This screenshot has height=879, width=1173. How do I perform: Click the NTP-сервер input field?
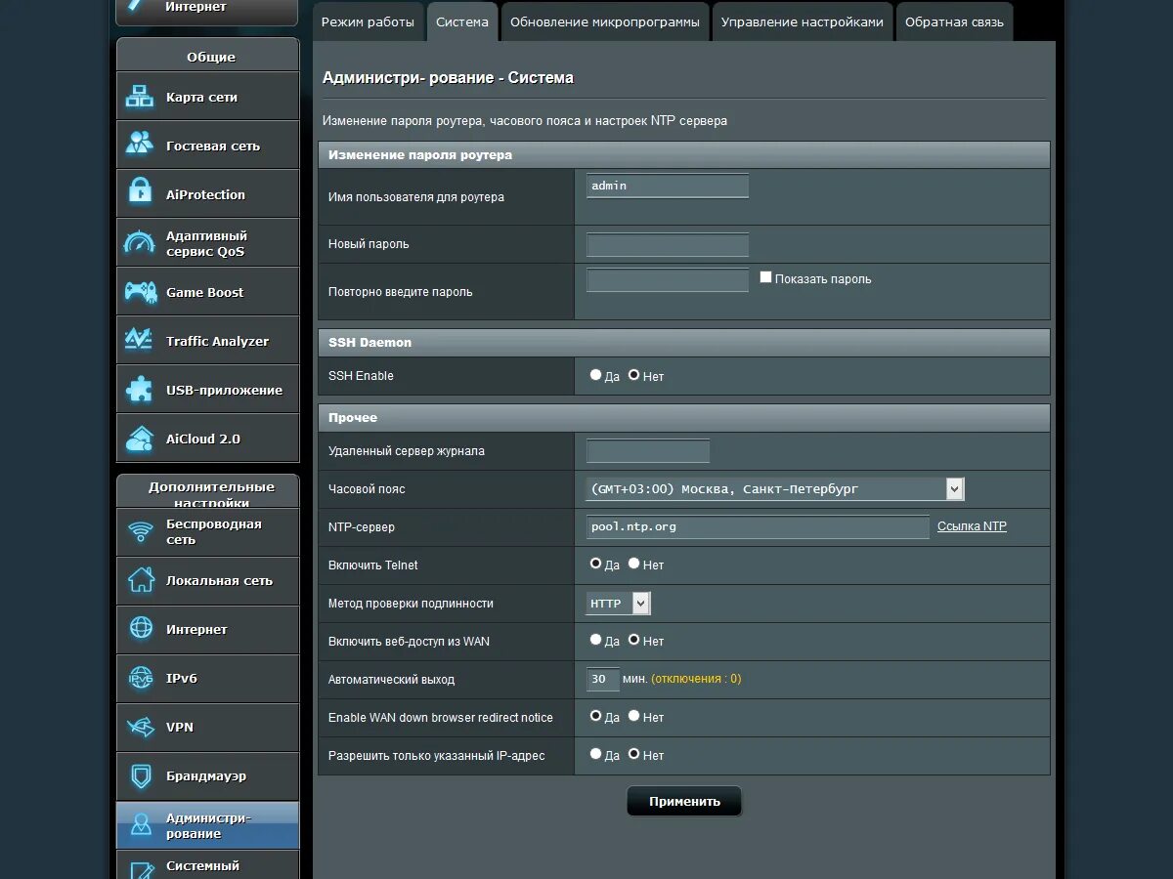(758, 526)
